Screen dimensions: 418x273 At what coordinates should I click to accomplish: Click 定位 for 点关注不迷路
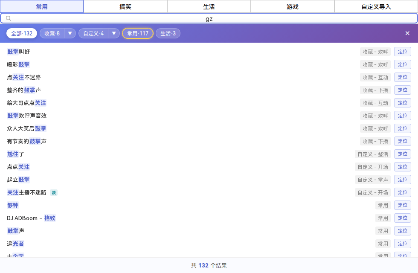403,77
